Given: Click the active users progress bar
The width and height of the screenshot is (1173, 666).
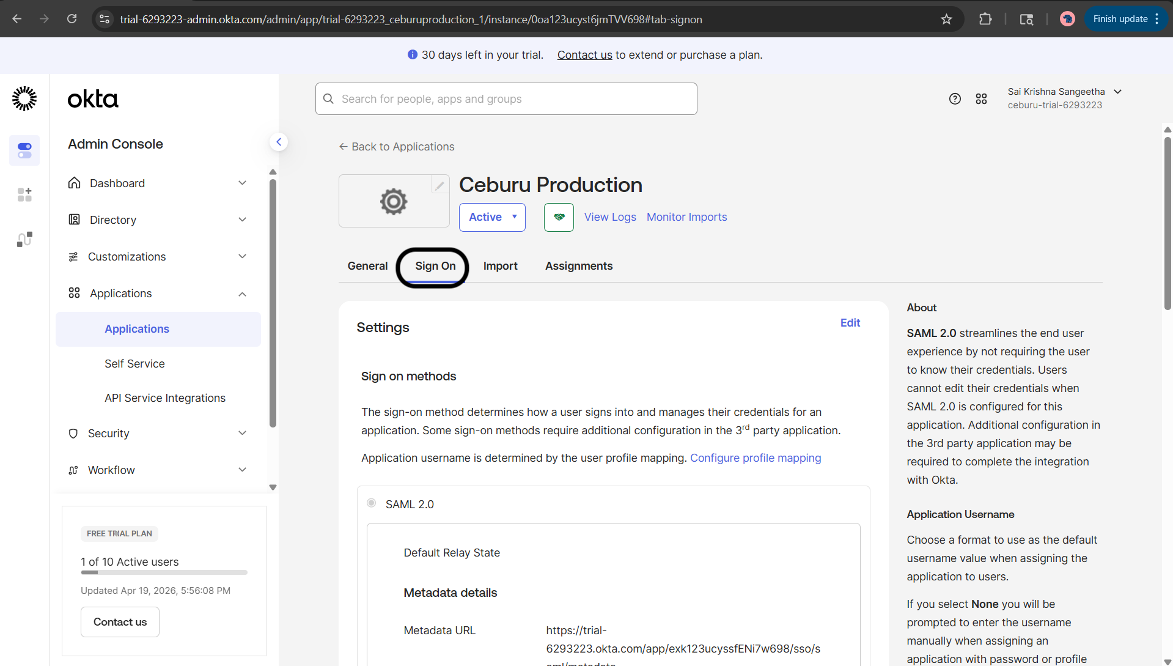Looking at the screenshot, I should point(164,572).
